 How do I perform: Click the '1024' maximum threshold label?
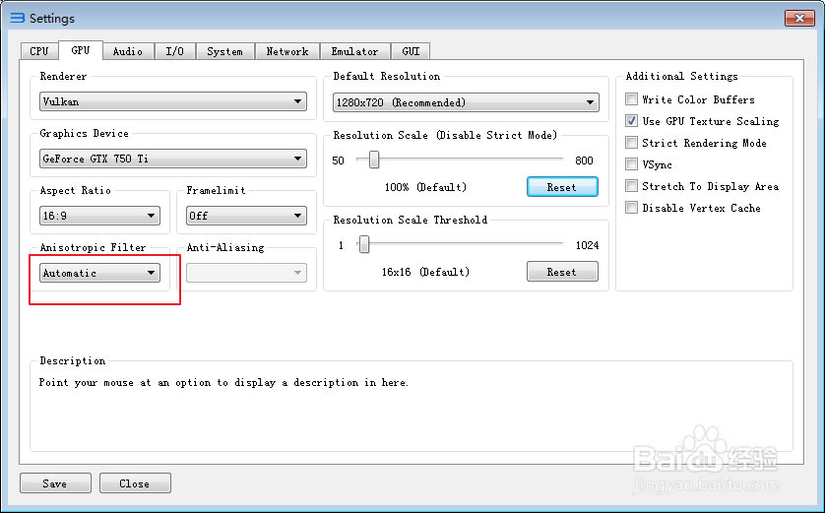pos(587,245)
